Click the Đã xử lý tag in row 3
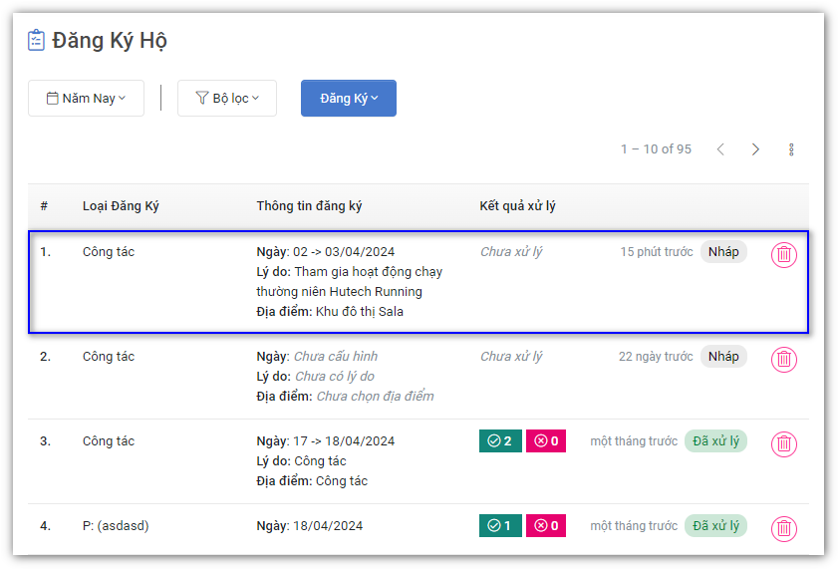This screenshot has width=838, height=569. pyautogui.click(x=715, y=441)
